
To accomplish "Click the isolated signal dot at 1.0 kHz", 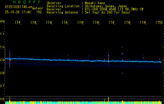I will click(122, 47).
